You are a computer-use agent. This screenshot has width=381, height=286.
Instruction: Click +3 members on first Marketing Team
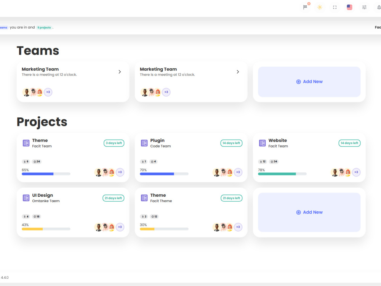[x=48, y=92]
